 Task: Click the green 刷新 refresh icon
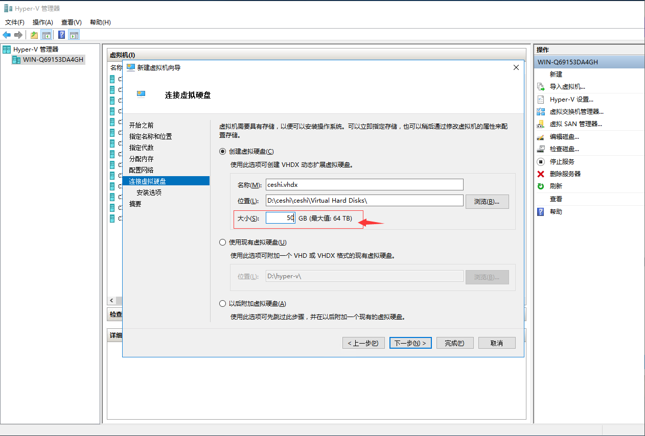541,186
